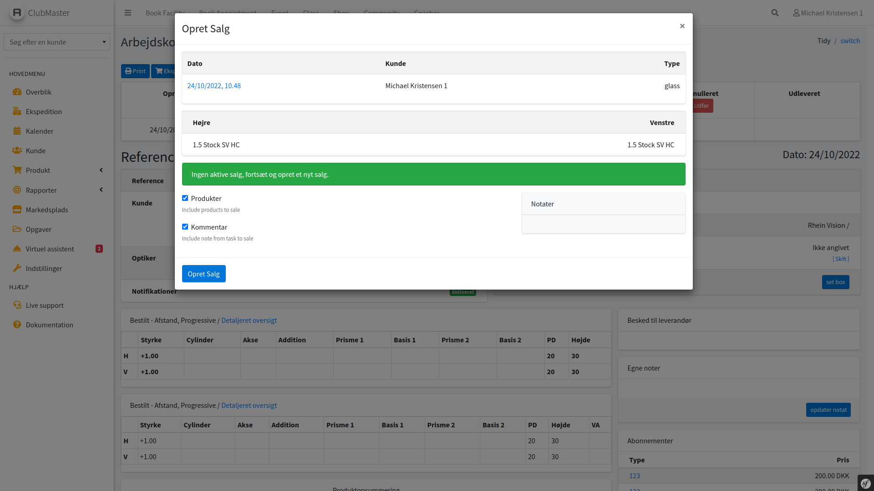The height and width of the screenshot is (491, 874).
Task: Open Kalender via its calendar icon
Action: pyautogui.click(x=17, y=131)
